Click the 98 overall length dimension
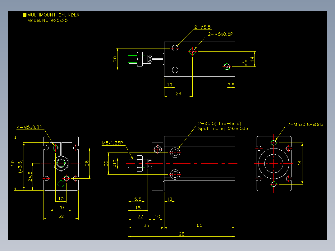 [181, 234]
